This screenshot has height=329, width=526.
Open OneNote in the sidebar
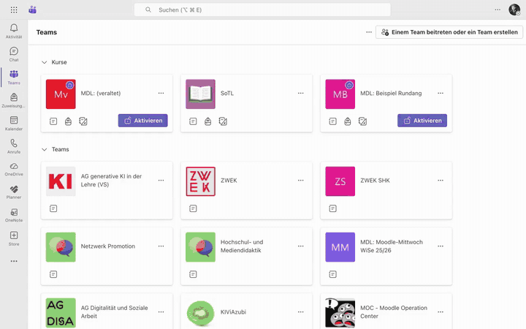coord(14,215)
